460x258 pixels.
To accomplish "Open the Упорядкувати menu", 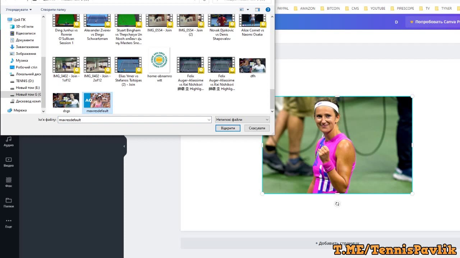I will click(19, 10).
